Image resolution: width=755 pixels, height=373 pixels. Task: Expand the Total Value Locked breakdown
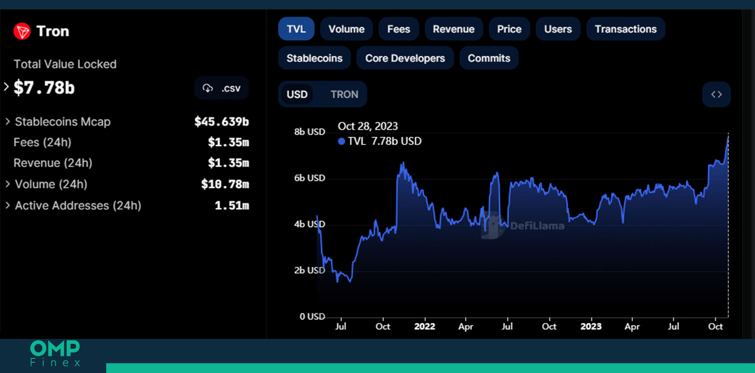tap(6, 87)
